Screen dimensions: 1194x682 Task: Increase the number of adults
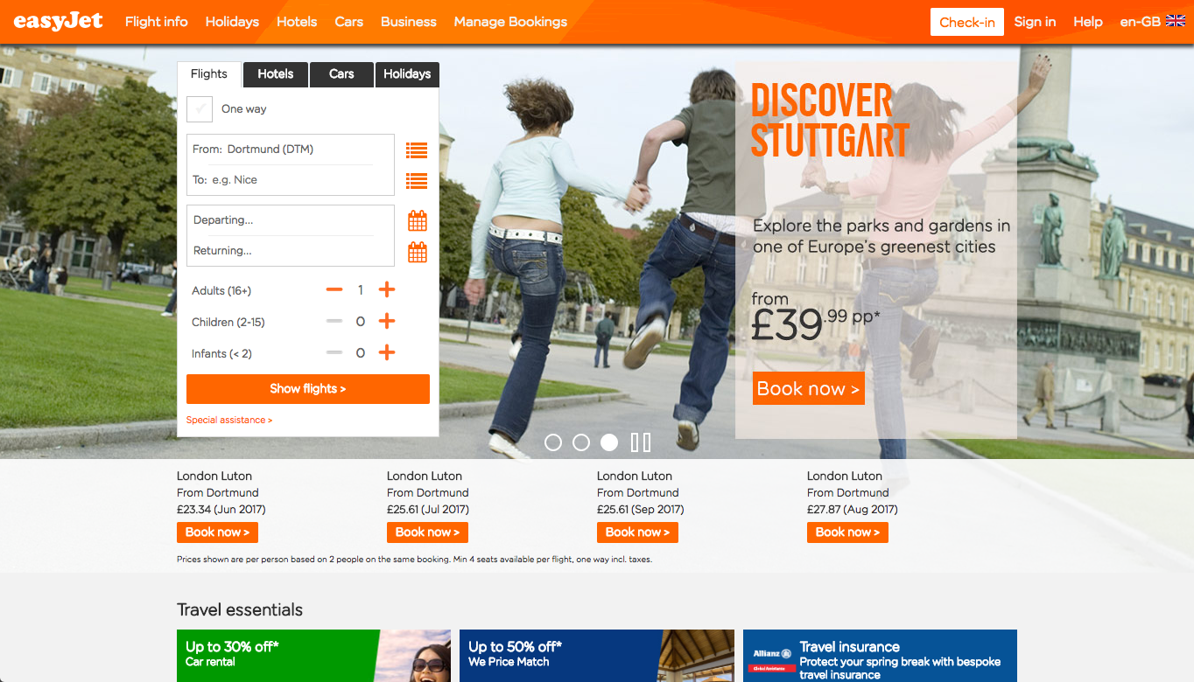(x=387, y=290)
